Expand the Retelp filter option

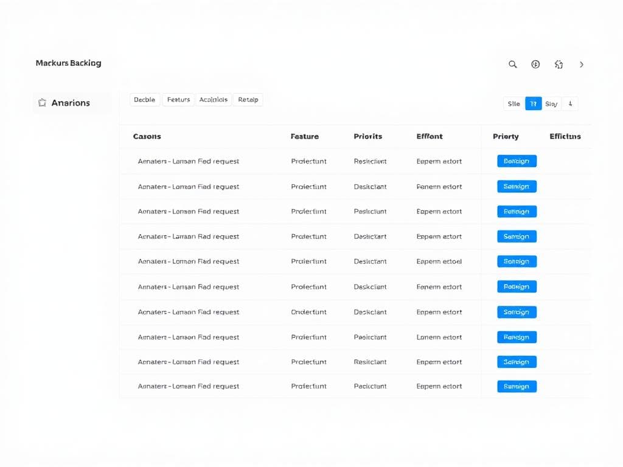pos(248,99)
